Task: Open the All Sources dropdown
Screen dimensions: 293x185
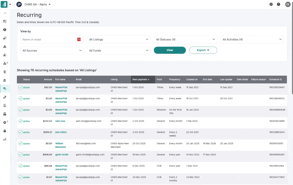Action: click(52, 50)
